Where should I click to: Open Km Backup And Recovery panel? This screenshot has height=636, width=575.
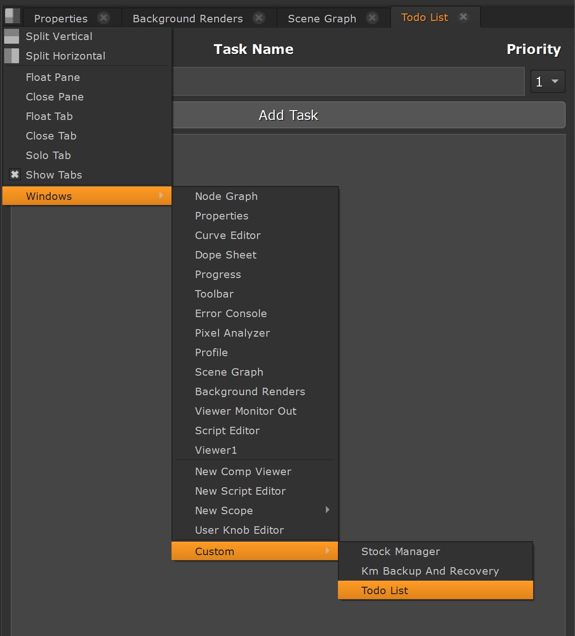[430, 571]
